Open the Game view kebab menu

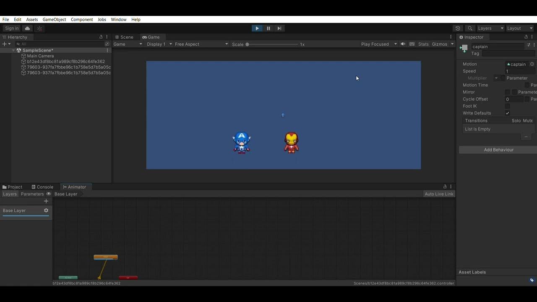[x=451, y=37]
